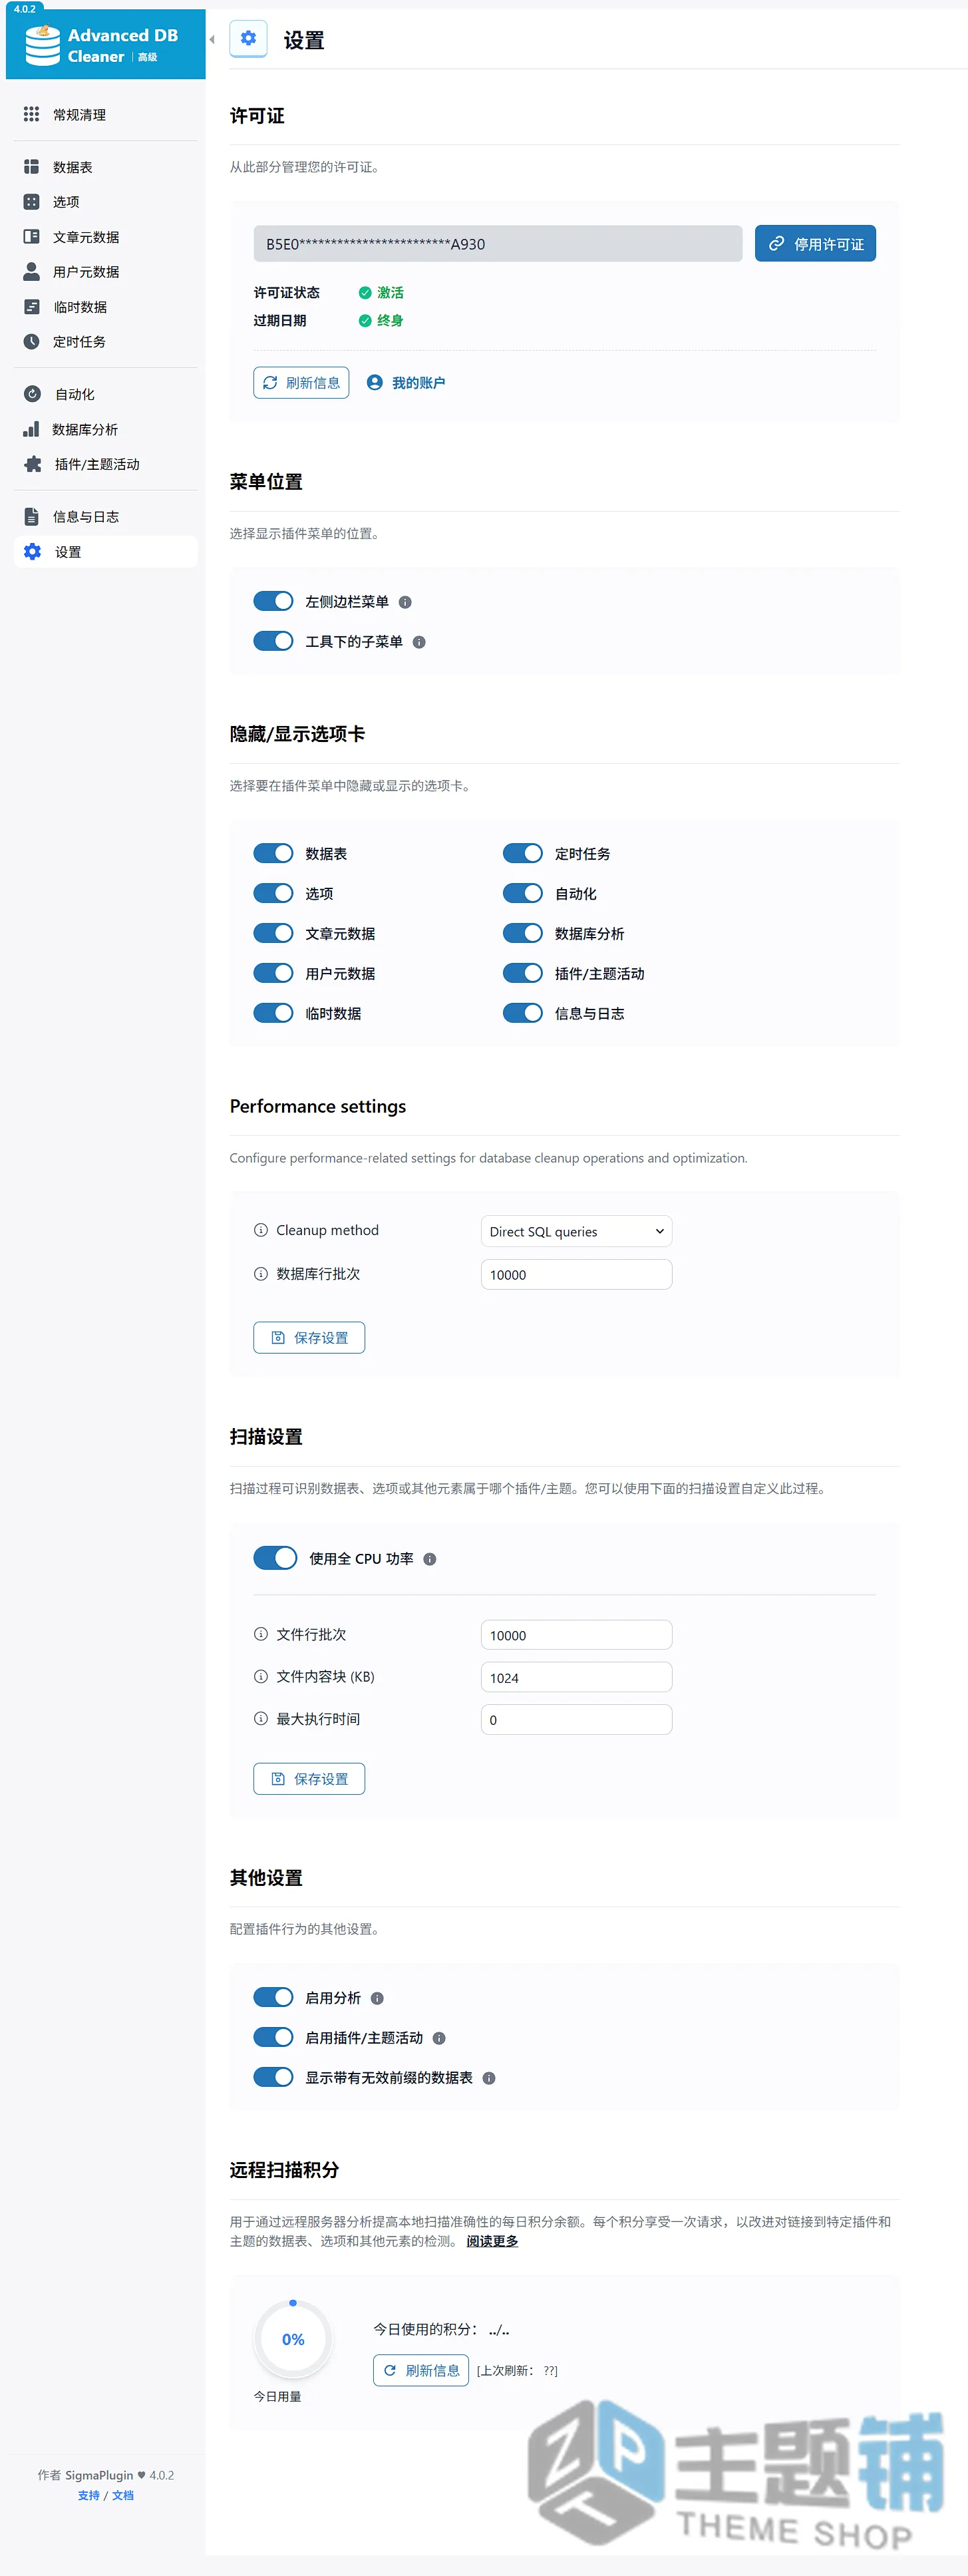This screenshot has height=2576, width=968.
Task: Click the 文件行批次 input field
Action: pyautogui.click(x=576, y=1635)
